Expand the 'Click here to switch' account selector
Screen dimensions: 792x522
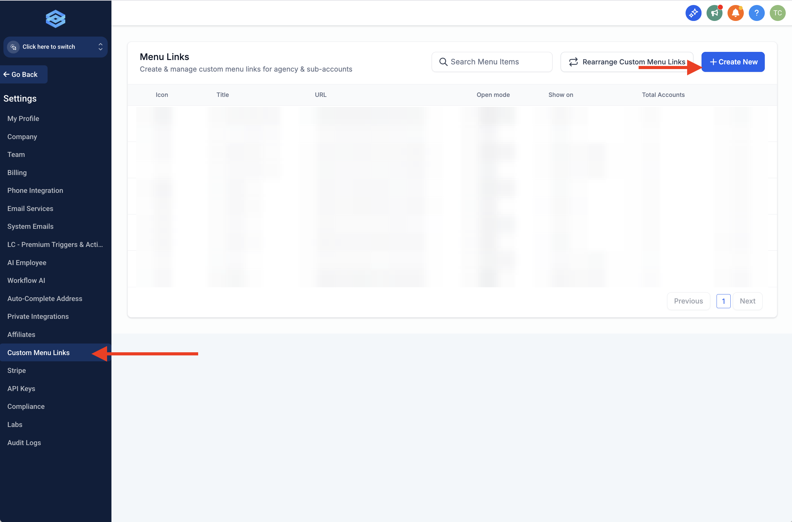click(49, 47)
